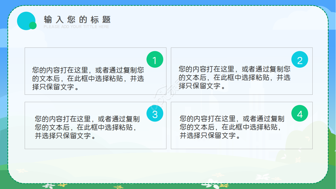
Task: Click the cyan number 3 circle badge
Action: click(x=155, y=113)
